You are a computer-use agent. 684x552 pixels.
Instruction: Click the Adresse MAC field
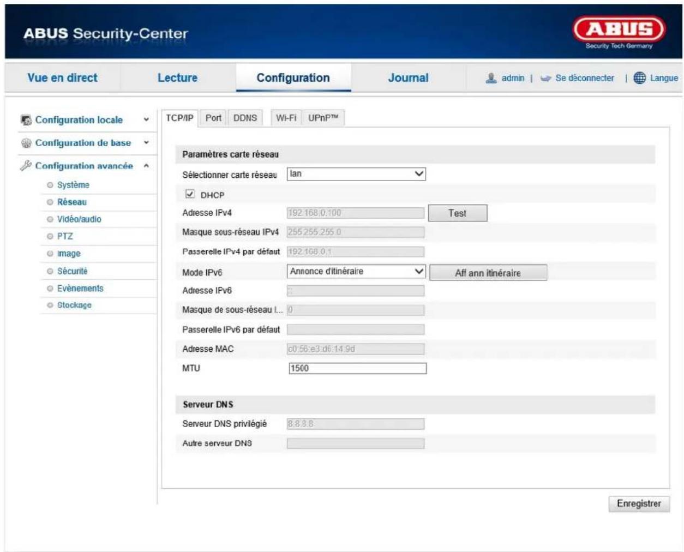click(356, 349)
